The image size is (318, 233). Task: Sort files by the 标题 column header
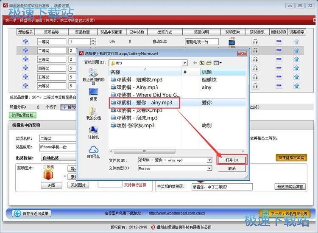(223, 72)
